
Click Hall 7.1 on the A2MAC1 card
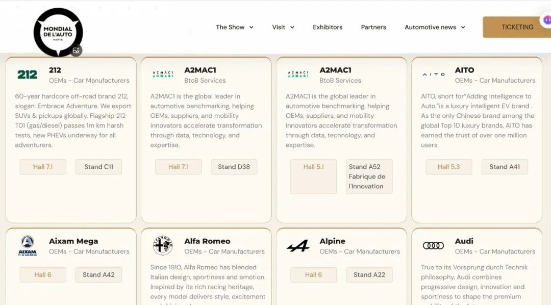click(178, 167)
